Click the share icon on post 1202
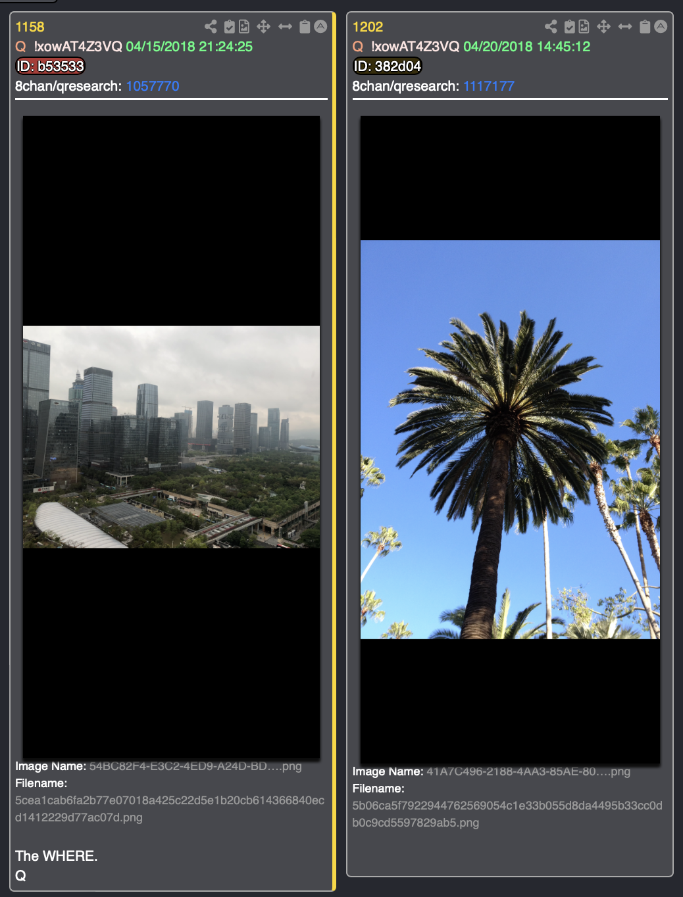Image resolution: width=683 pixels, height=897 pixels. click(551, 26)
